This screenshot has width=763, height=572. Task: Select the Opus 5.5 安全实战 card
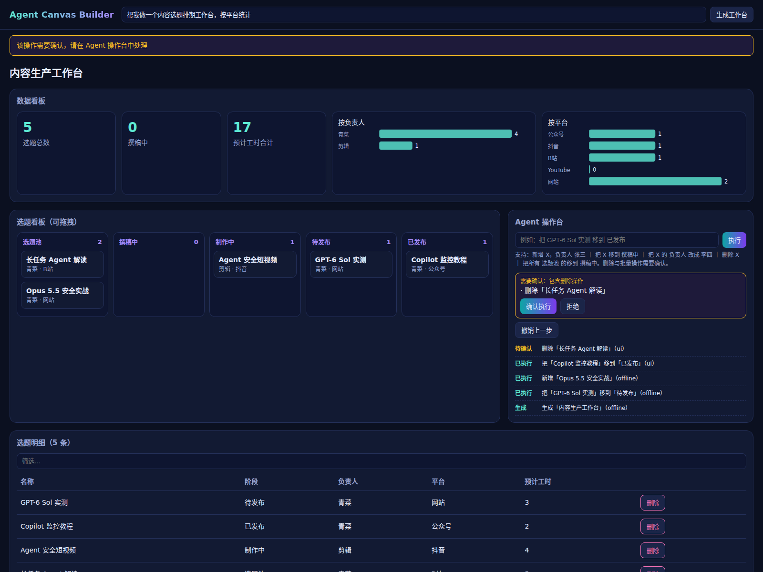(x=62, y=295)
